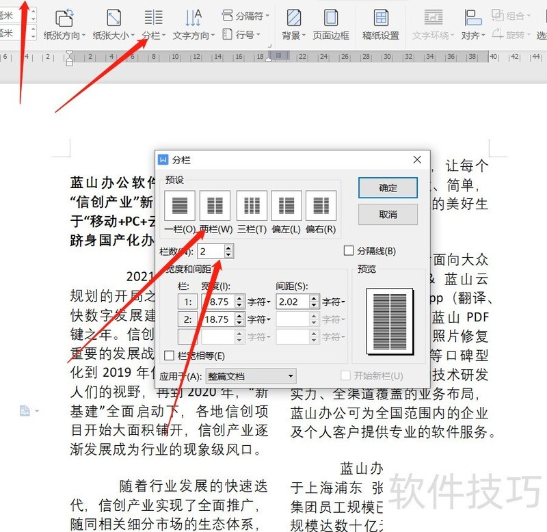Click the column 2 width field 18.75
The height and width of the screenshot is (532, 547).
[218, 319]
